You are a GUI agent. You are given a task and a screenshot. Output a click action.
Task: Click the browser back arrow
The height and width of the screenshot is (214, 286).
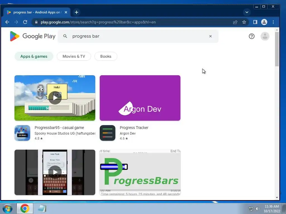[7, 22]
